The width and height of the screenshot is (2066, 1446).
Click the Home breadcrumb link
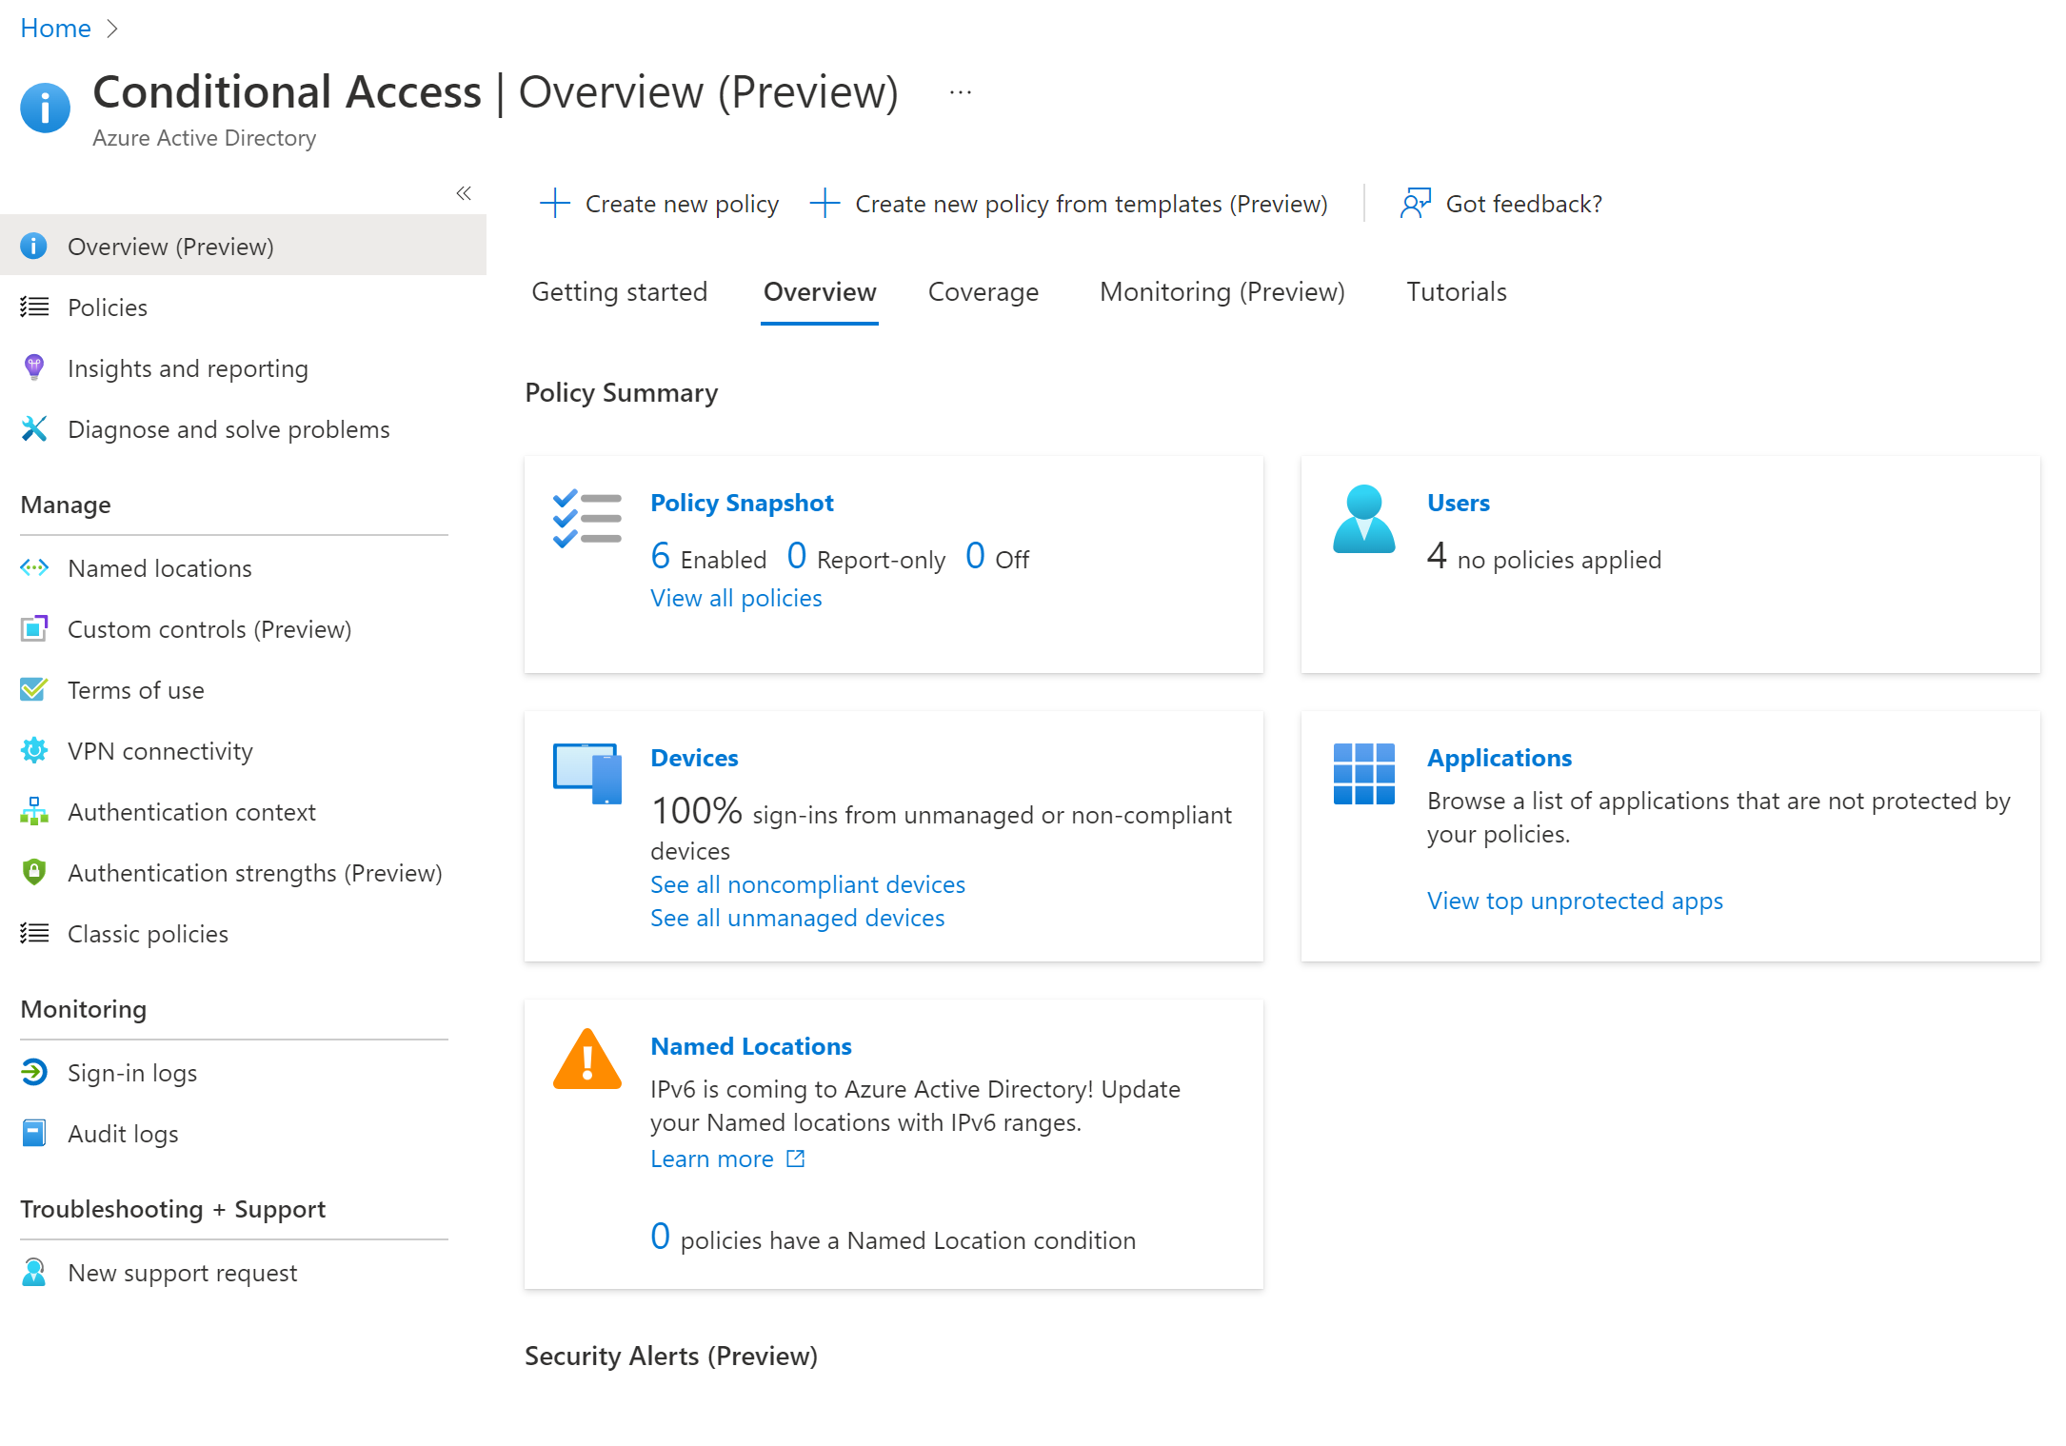55,29
